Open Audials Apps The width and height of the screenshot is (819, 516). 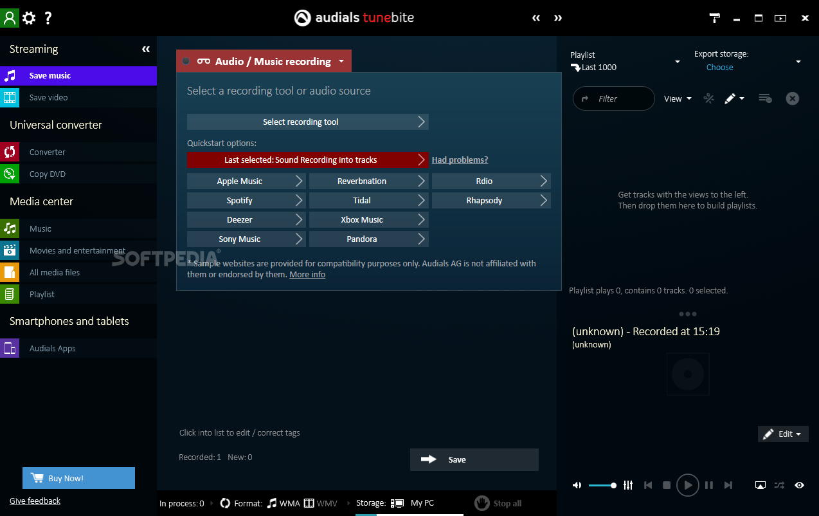coord(78,349)
